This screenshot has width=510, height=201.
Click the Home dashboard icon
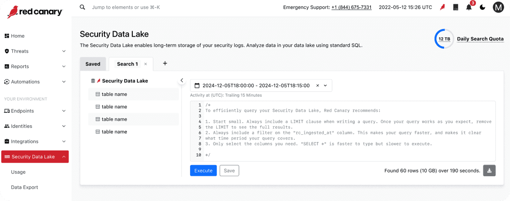pos(6,36)
